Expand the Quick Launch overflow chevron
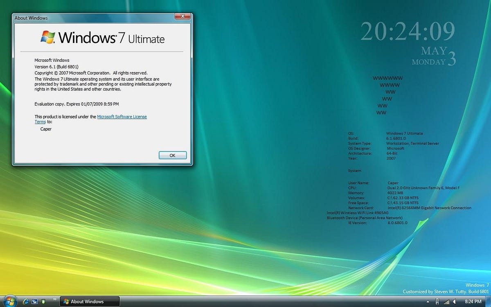 point(55,299)
